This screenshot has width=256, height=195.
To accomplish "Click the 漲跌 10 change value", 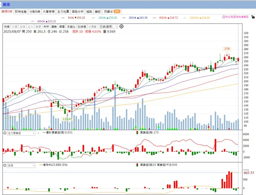I will (77, 31).
